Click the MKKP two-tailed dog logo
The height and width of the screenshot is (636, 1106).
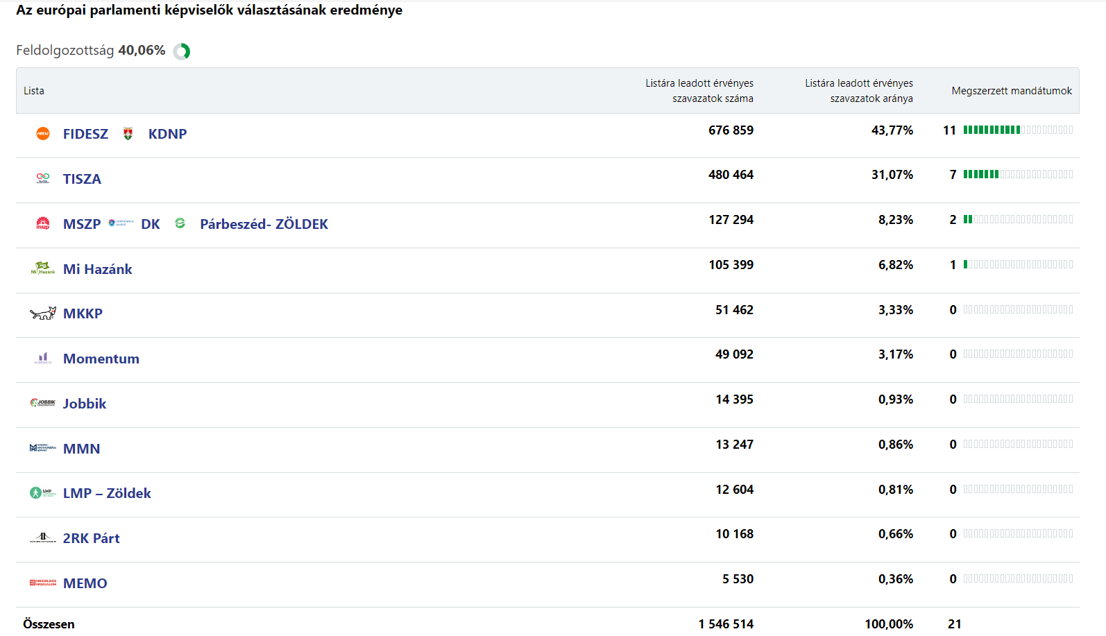(43, 313)
